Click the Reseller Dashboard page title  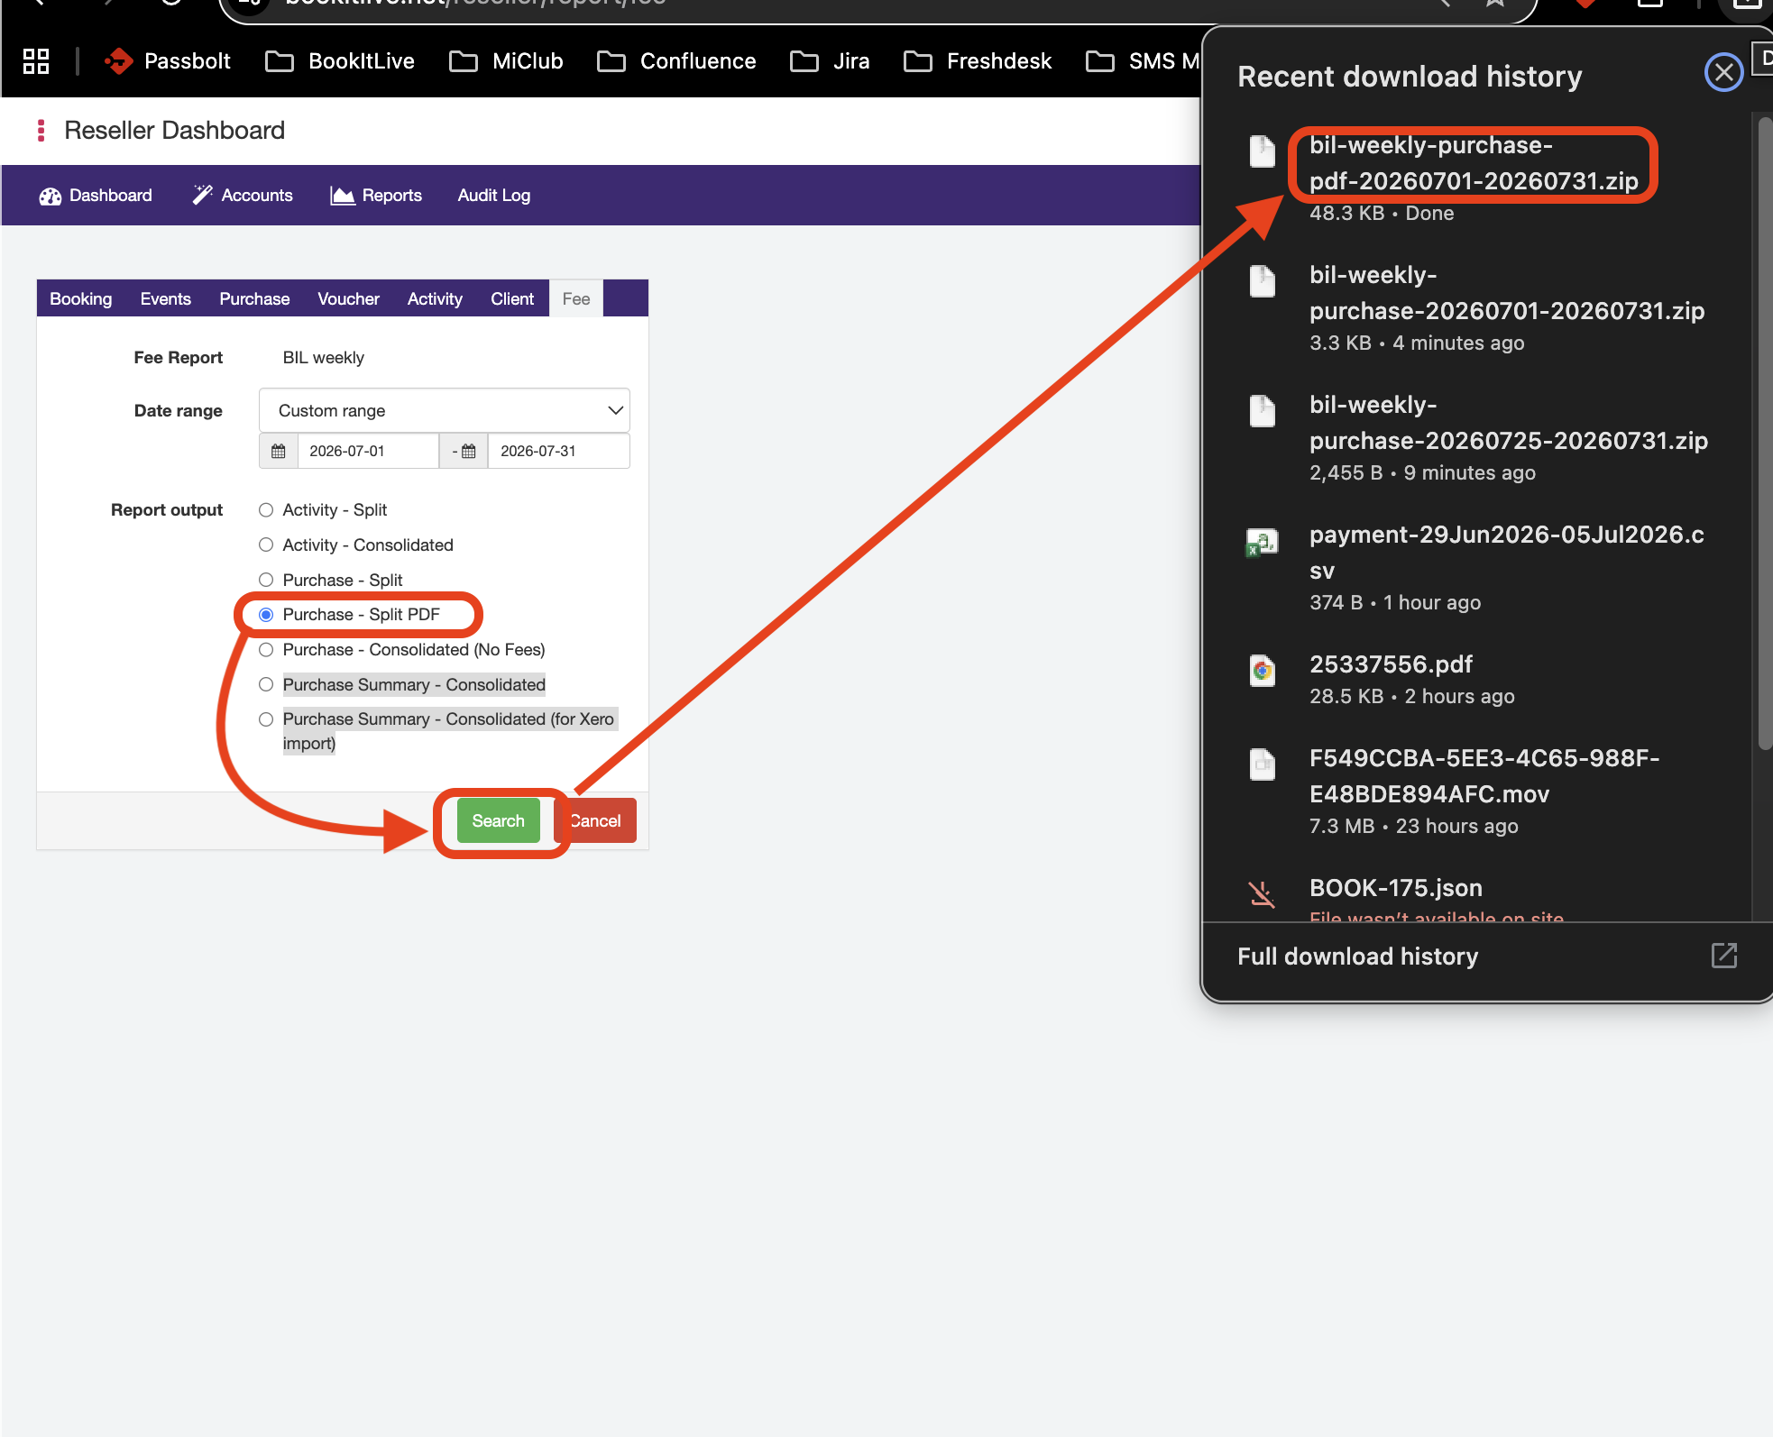pos(174,131)
